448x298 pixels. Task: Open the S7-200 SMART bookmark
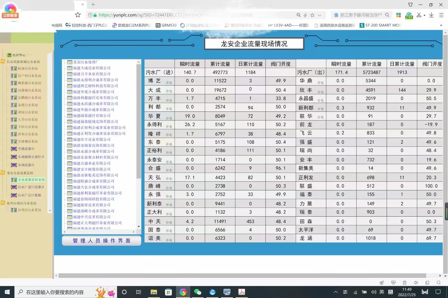tap(380, 25)
